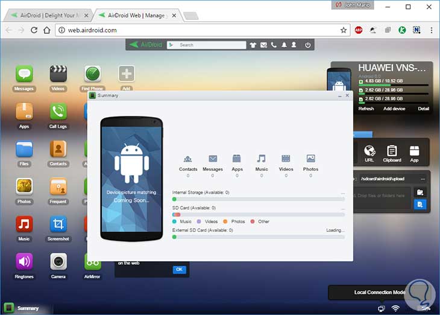
Task: Open notifications bell in AirDroid bar
Action: (x=284, y=45)
